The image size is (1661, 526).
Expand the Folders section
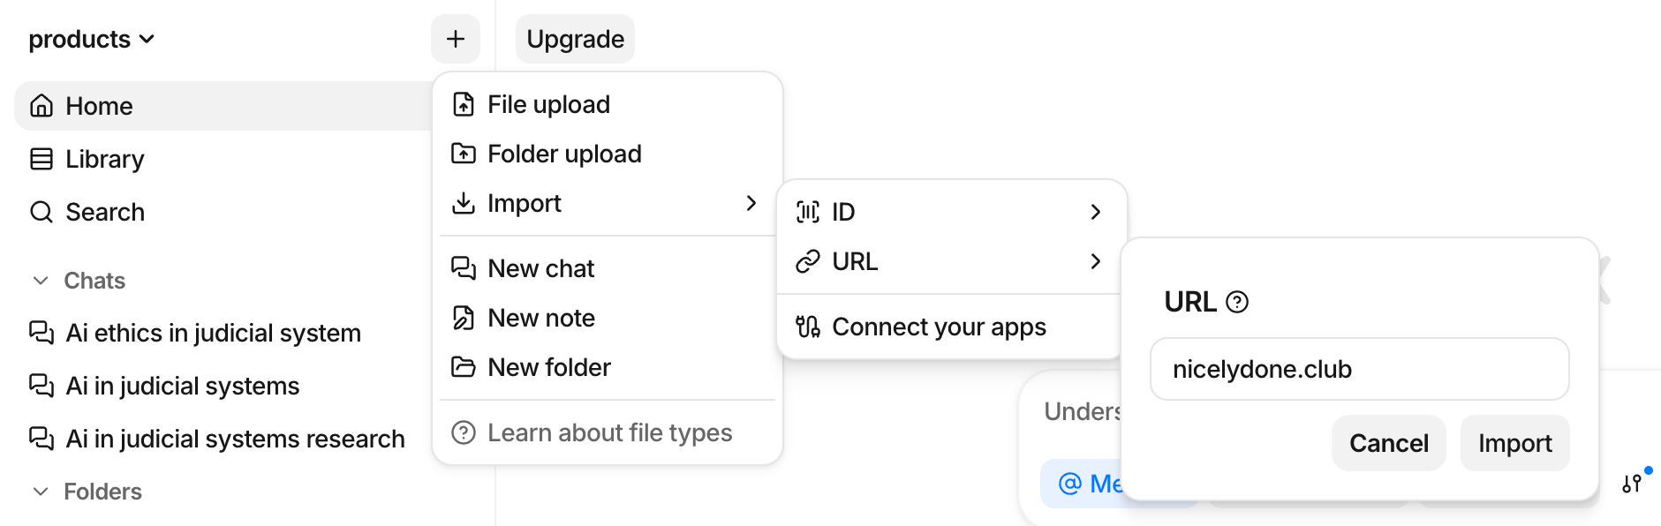(x=40, y=492)
